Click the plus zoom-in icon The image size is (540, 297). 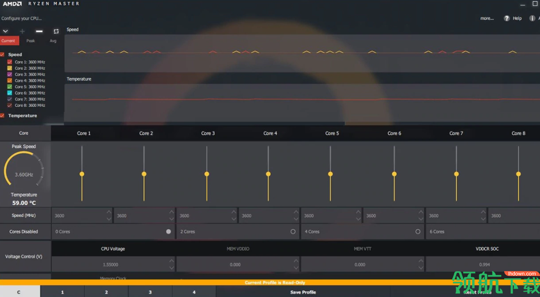(22, 31)
